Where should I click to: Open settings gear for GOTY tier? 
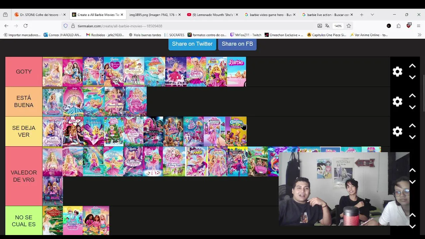(397, 72)
